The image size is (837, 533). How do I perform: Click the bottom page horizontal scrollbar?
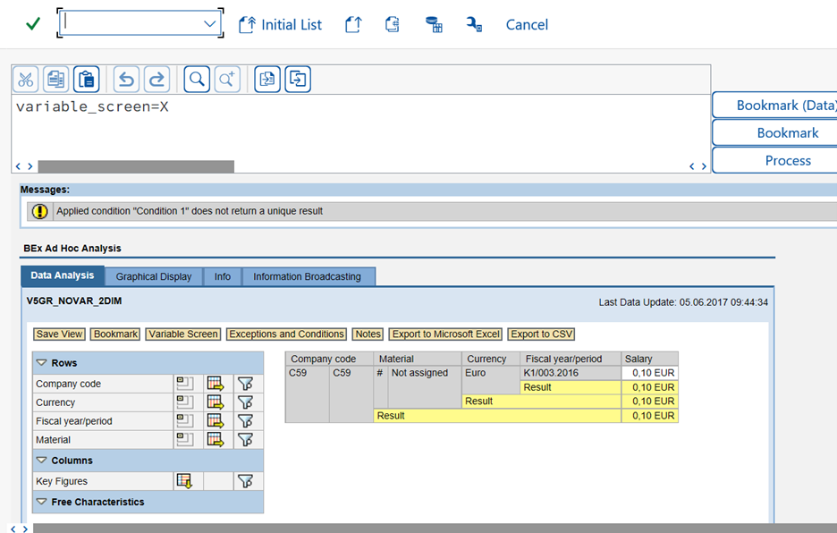tap(435, 529)
